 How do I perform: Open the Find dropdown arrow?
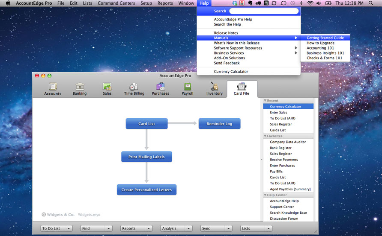click(109, 228)
